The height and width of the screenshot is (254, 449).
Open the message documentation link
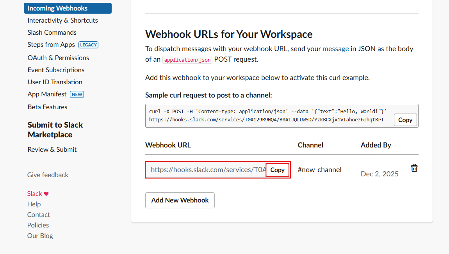pos(335,49)
